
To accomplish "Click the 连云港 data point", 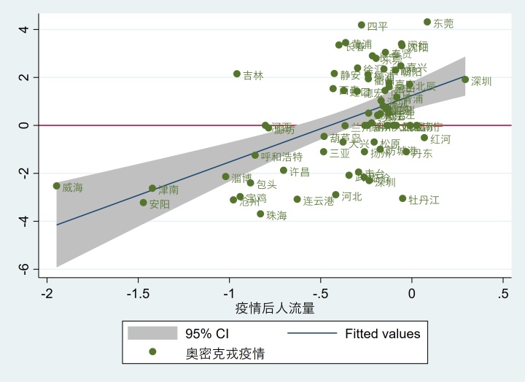I will point(297,199).
